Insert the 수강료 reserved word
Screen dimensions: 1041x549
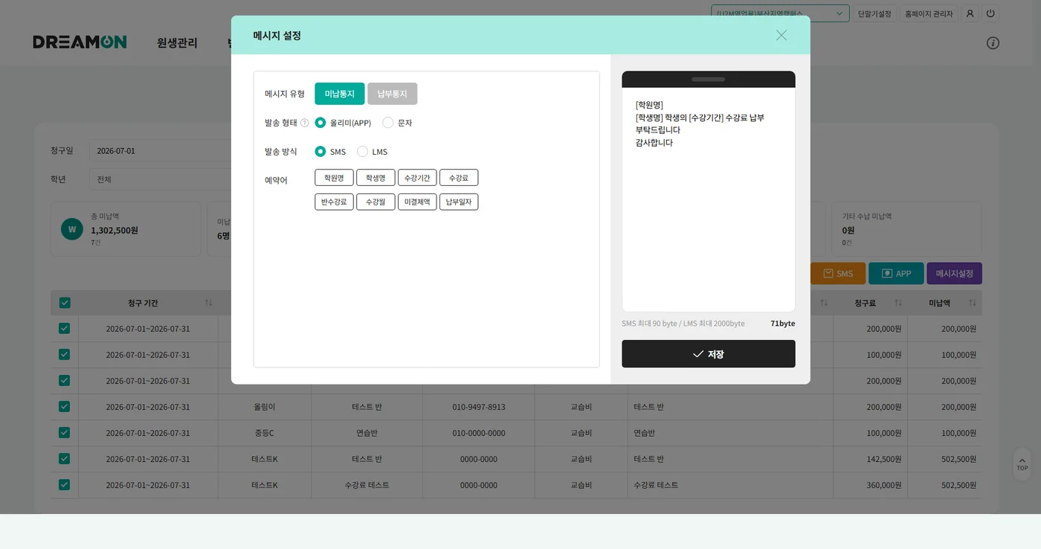click(459, 178)
